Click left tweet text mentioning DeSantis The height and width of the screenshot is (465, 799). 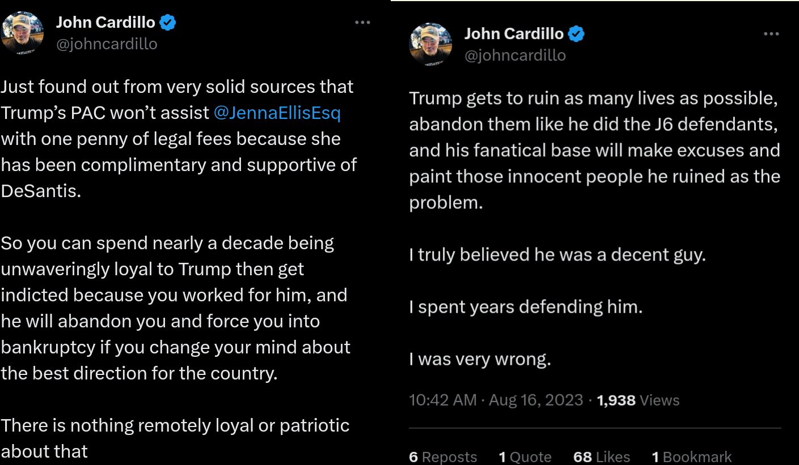click(x=179, y=139)
